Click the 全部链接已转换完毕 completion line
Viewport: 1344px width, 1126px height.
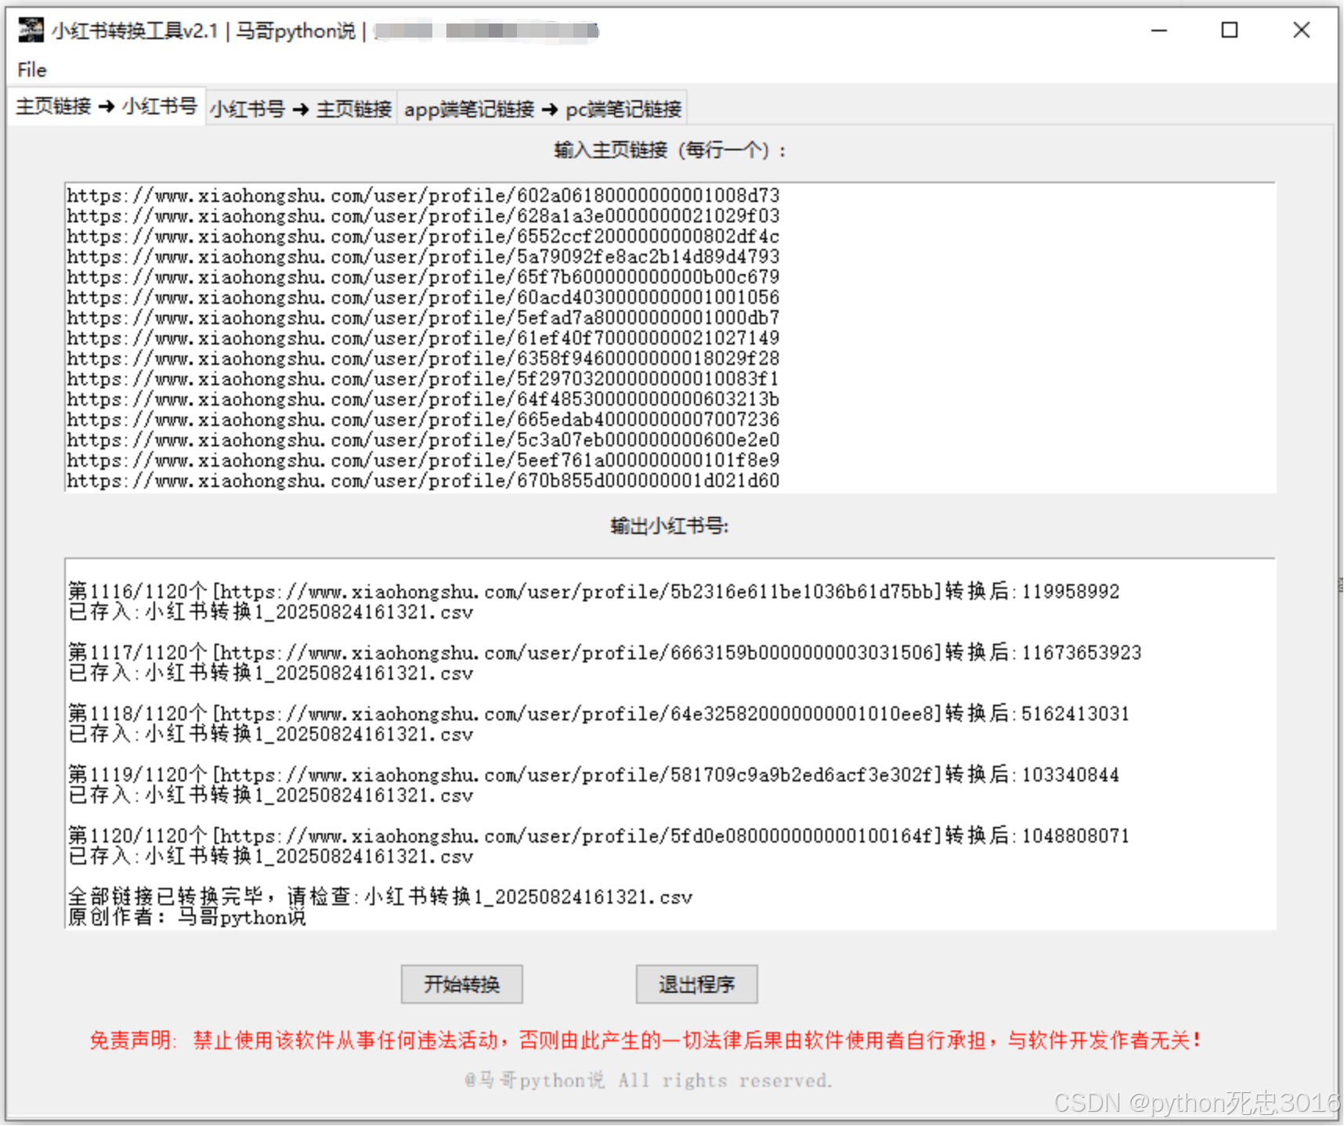pos(380,897)
